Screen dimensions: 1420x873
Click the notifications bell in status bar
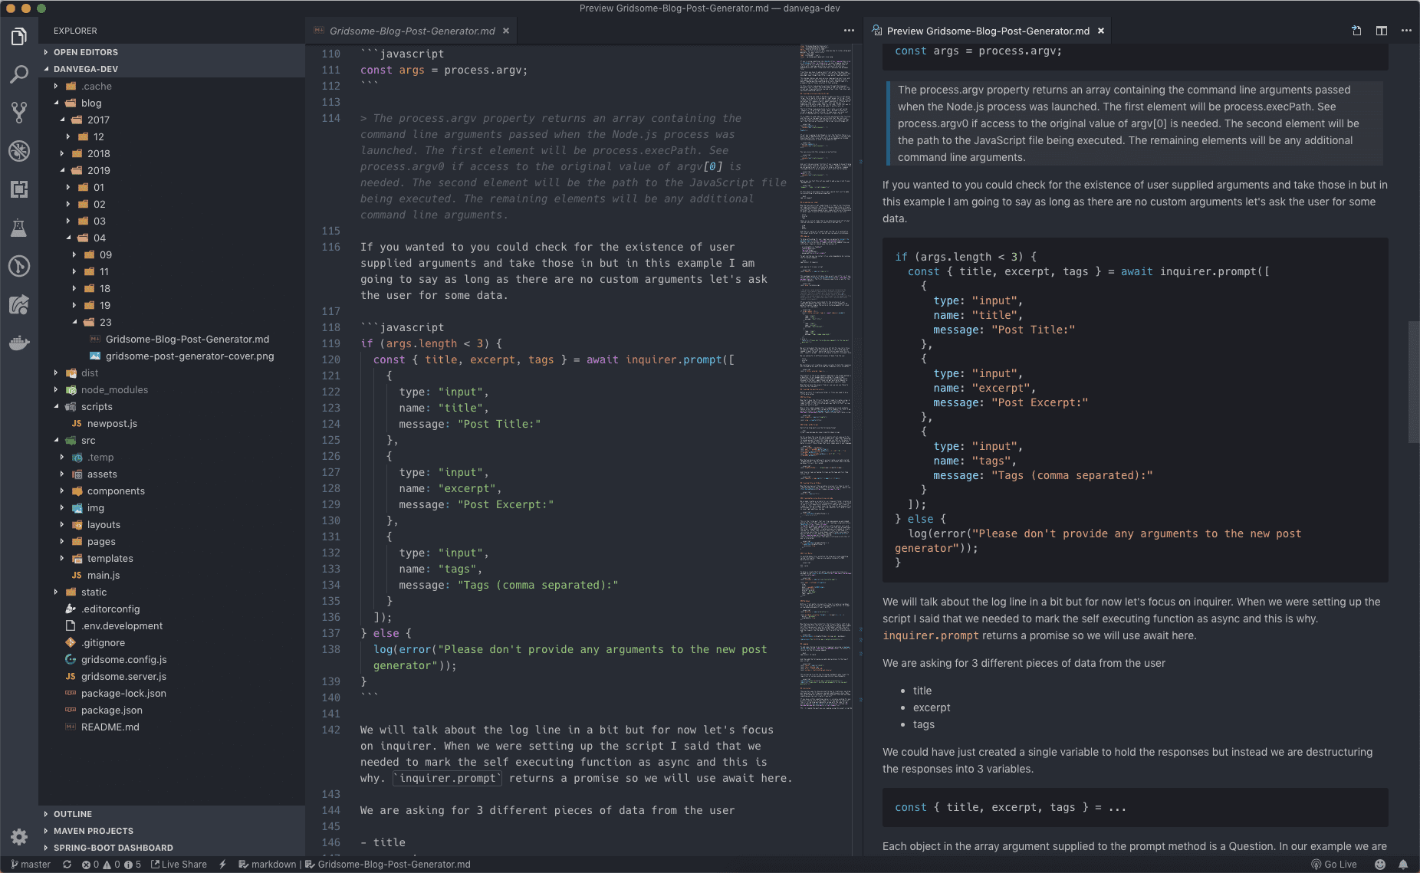point(1403,864)
